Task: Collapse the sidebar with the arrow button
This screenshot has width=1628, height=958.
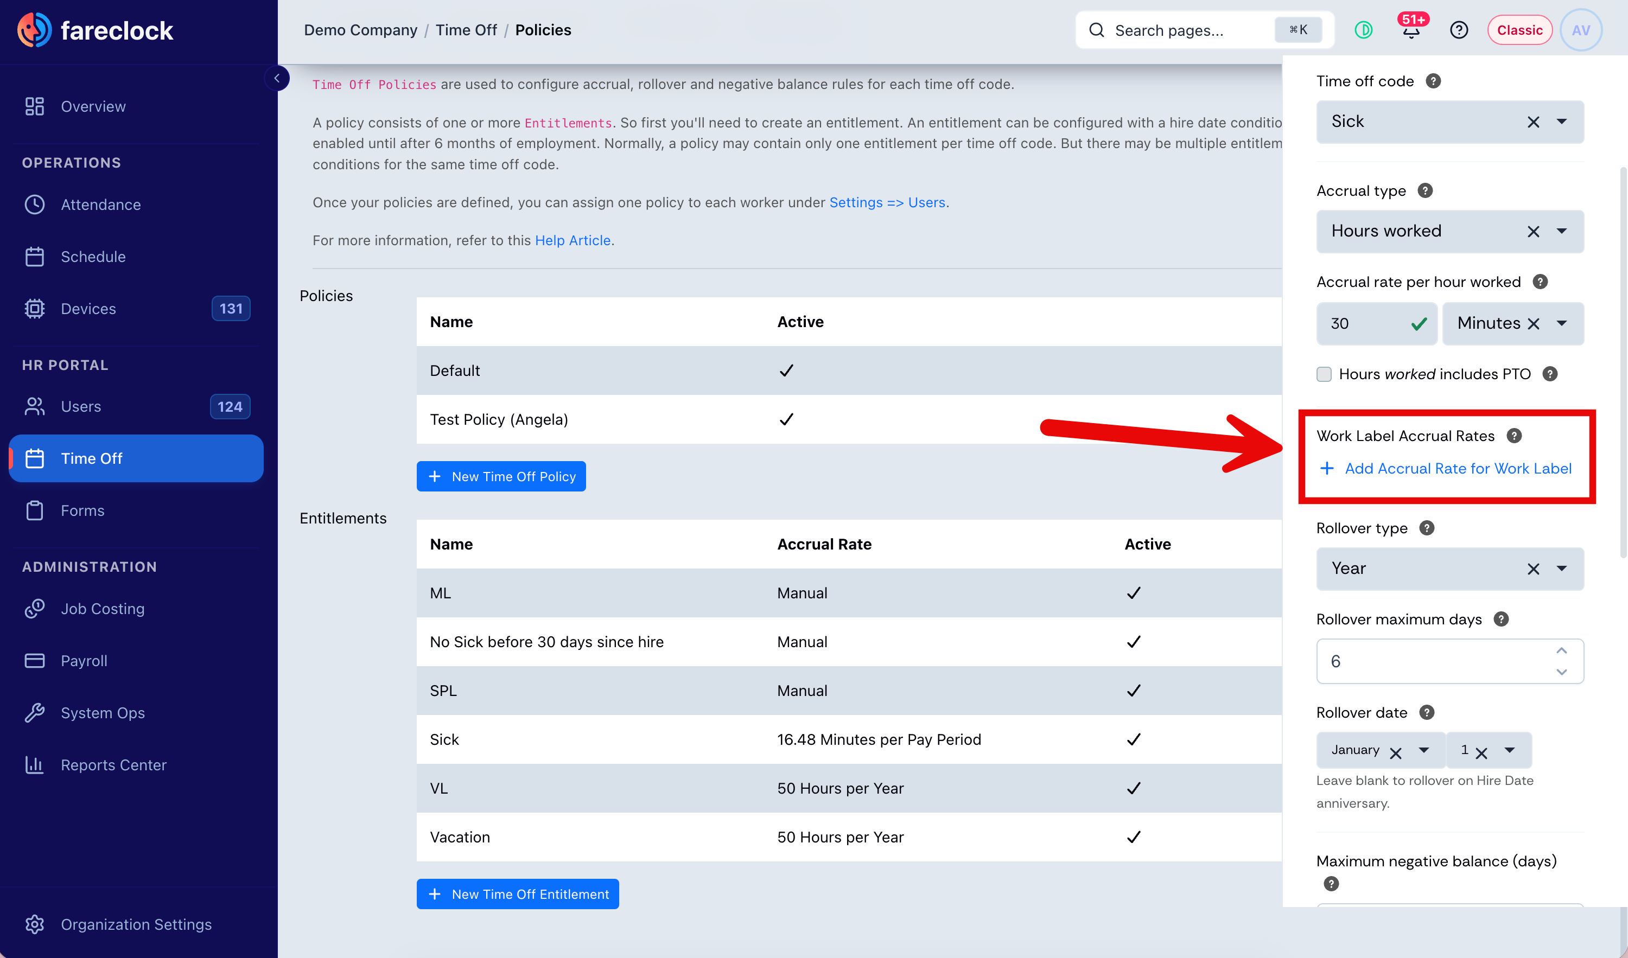Action: (277, 78)
